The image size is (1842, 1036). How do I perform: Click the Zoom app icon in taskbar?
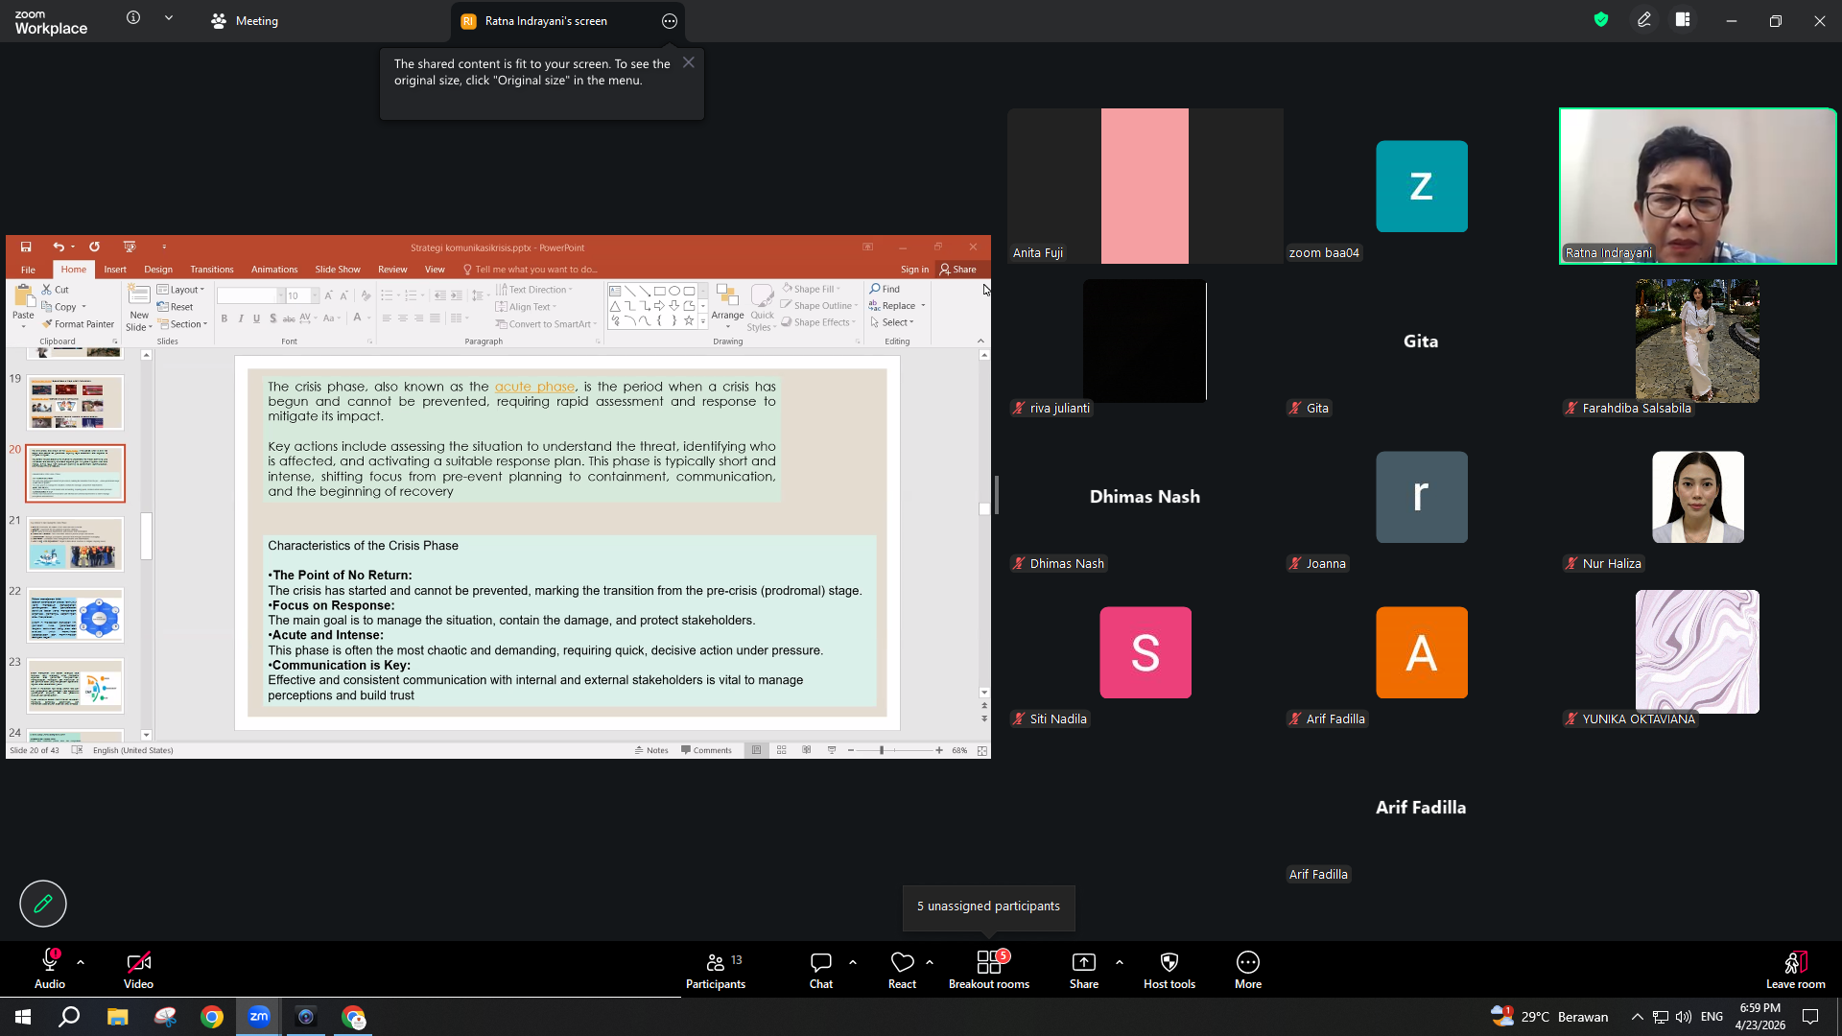259,1017
